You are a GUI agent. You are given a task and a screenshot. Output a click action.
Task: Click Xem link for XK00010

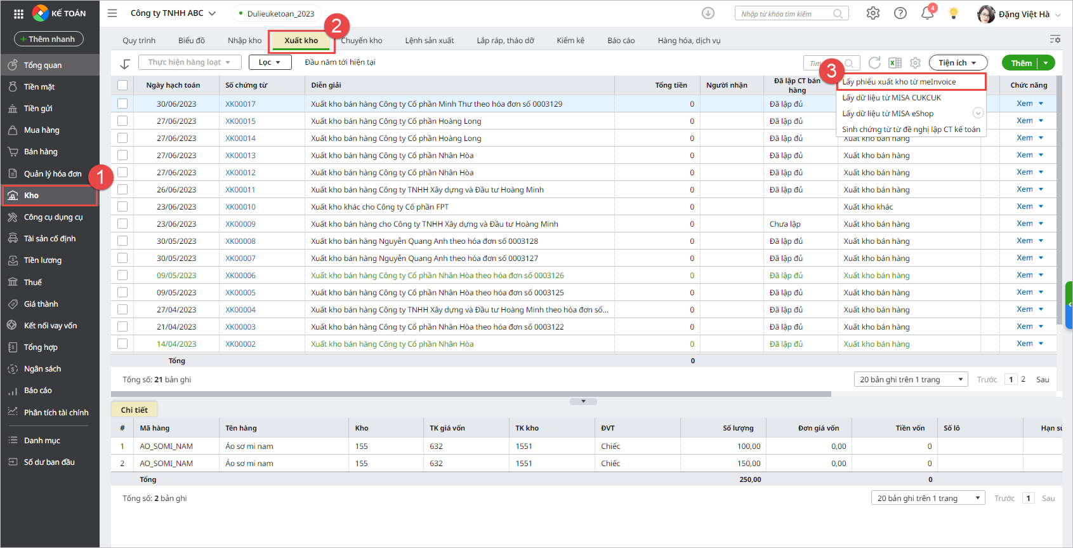(1024, 206)
